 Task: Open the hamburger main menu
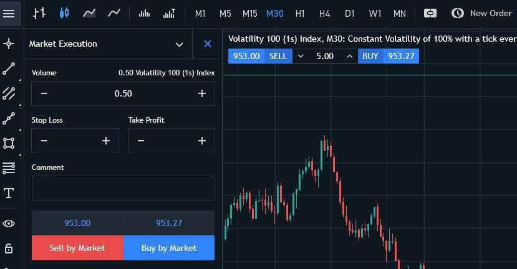point(9,14)
